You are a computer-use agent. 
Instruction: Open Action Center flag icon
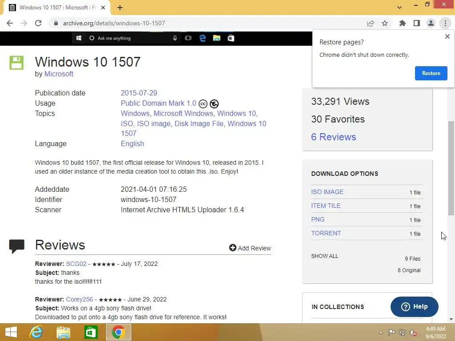391,332
